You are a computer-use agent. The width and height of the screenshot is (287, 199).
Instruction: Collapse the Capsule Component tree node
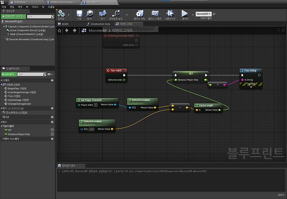[4, 26]
